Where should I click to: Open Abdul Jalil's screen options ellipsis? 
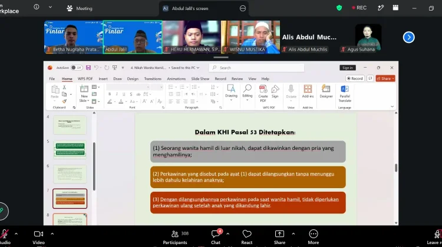pyautogui.click(x=243, y=8)
